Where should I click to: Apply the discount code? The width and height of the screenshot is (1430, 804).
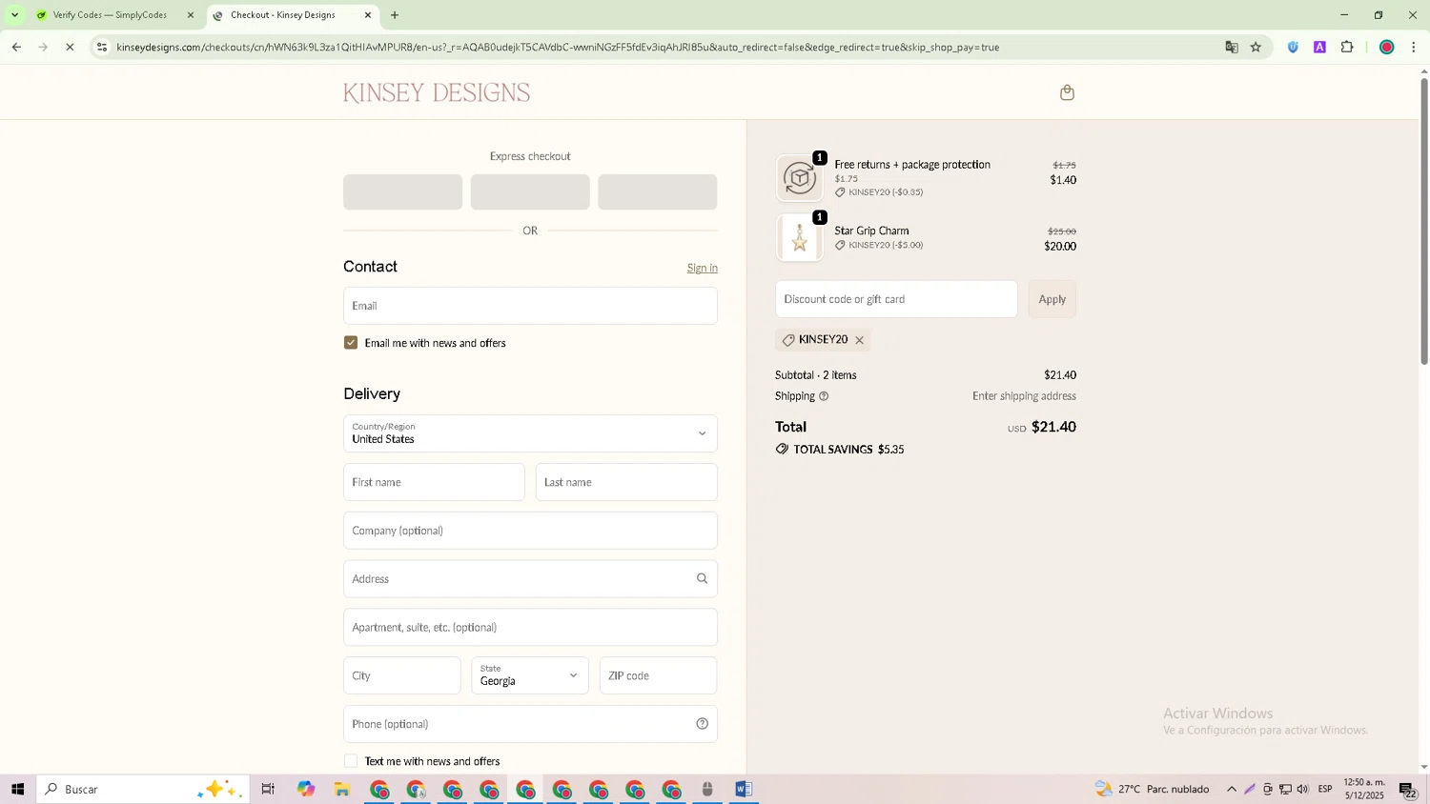pyautogui.click(x=1052, y=299)
